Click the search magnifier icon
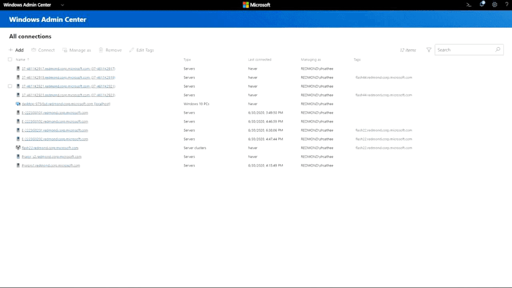 [x=498, y=50]
